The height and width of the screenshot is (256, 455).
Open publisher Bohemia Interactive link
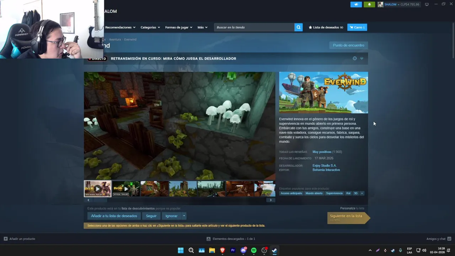pyautogui.click(x=326, y=170)
